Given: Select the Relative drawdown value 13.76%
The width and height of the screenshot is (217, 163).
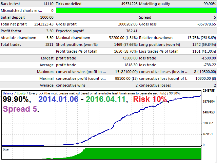Looking at the screenshot, I should pos(202,38).
